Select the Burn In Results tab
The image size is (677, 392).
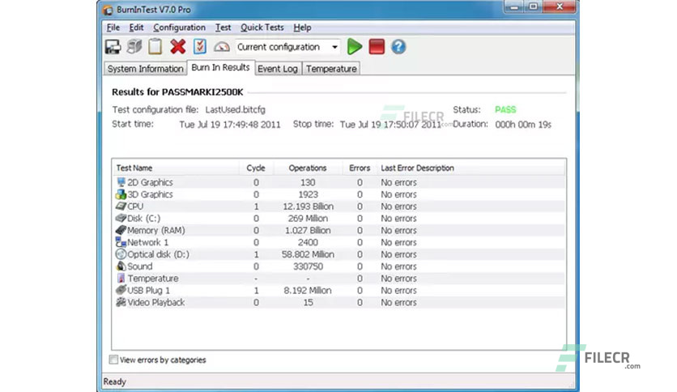point(220,68)
